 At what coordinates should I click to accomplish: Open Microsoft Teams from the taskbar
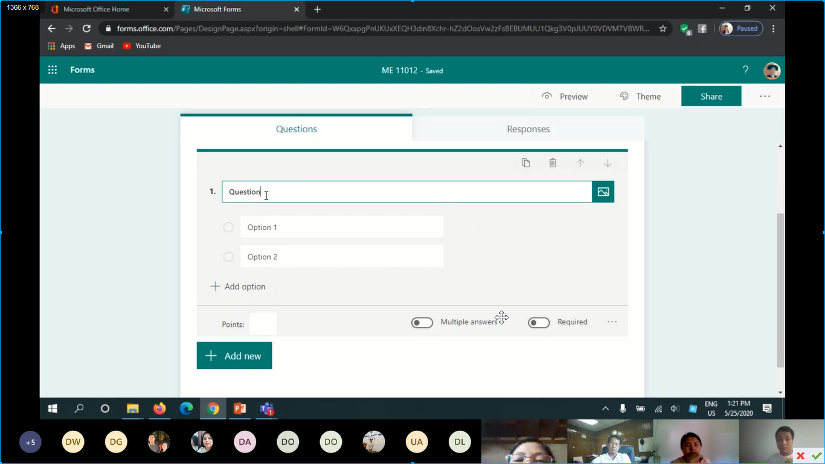click(266, 408)
